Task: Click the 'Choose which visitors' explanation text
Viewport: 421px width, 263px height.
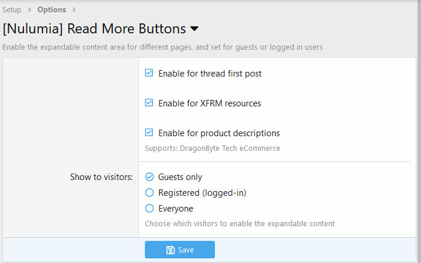Action: click(239, 223)
